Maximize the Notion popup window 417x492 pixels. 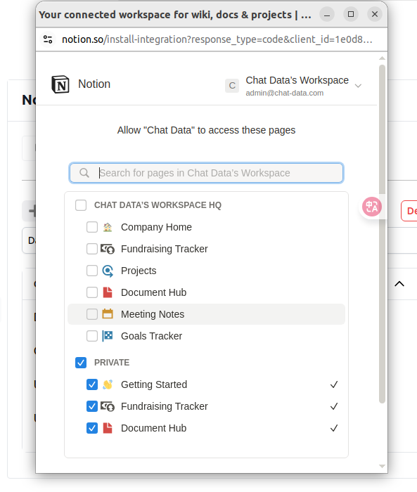[351, 15]
